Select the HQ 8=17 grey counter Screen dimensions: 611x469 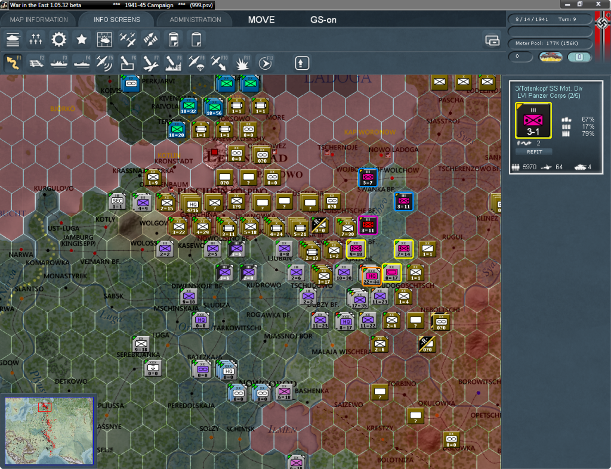pos(345,322)
